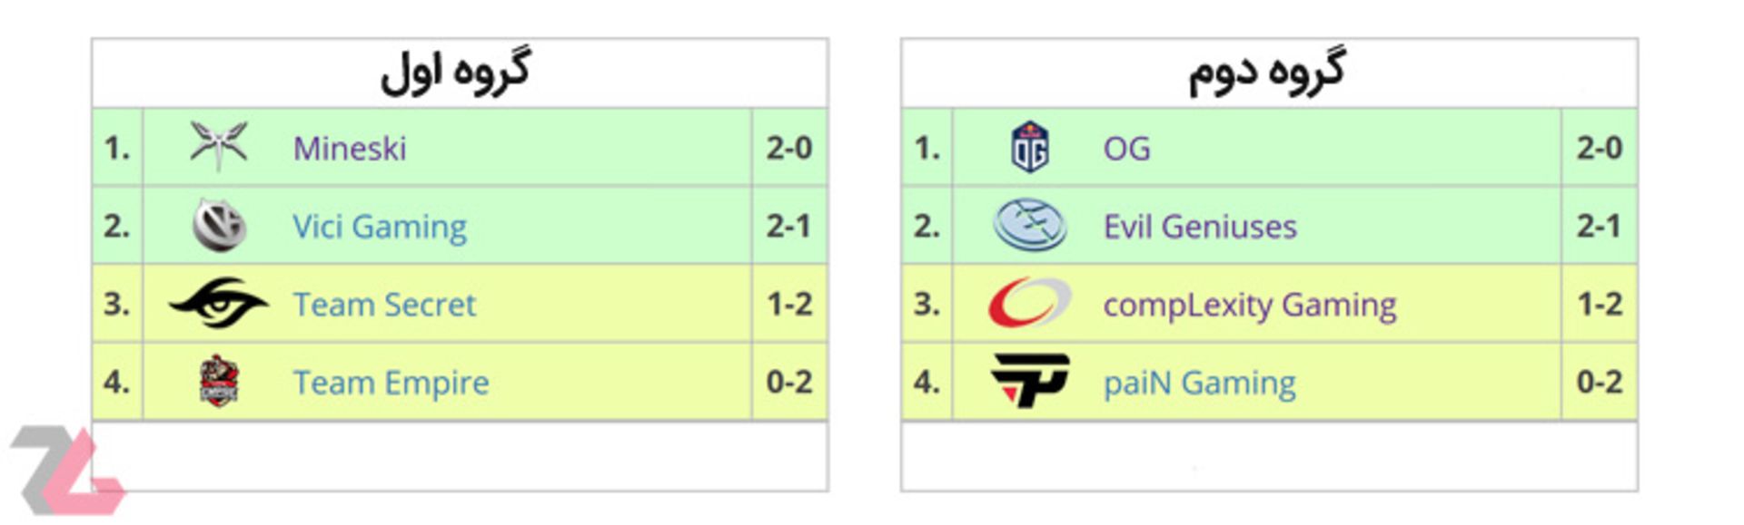Viewport: 1744px width, 525px height.
Task: Click the Team Empire logo
Action: (x=219, y=381)
